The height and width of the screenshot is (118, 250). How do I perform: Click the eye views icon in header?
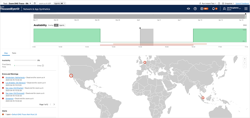(188, 9)
